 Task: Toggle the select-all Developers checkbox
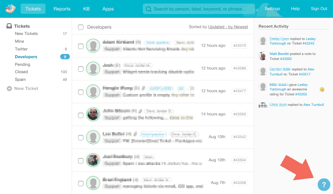pyautogui.click(x=81, y=27)
